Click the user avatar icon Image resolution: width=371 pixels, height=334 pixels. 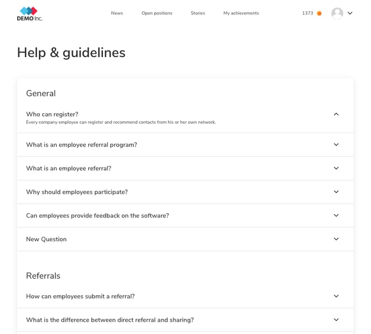coord(337,13)
